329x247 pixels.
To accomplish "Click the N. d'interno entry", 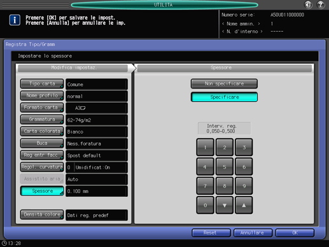I will pos(242,31).
